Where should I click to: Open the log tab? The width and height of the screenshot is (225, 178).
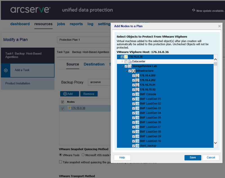[90, 24]
